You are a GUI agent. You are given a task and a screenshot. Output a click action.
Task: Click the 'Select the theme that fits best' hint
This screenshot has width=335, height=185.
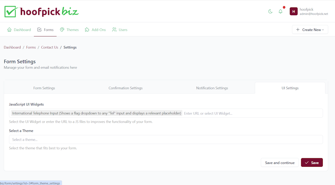click(x=43, y=148)
